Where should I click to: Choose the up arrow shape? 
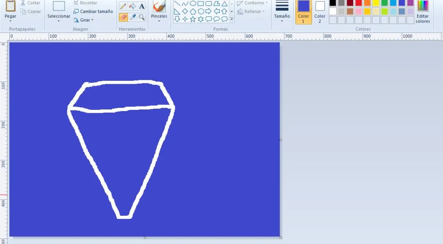224,11
